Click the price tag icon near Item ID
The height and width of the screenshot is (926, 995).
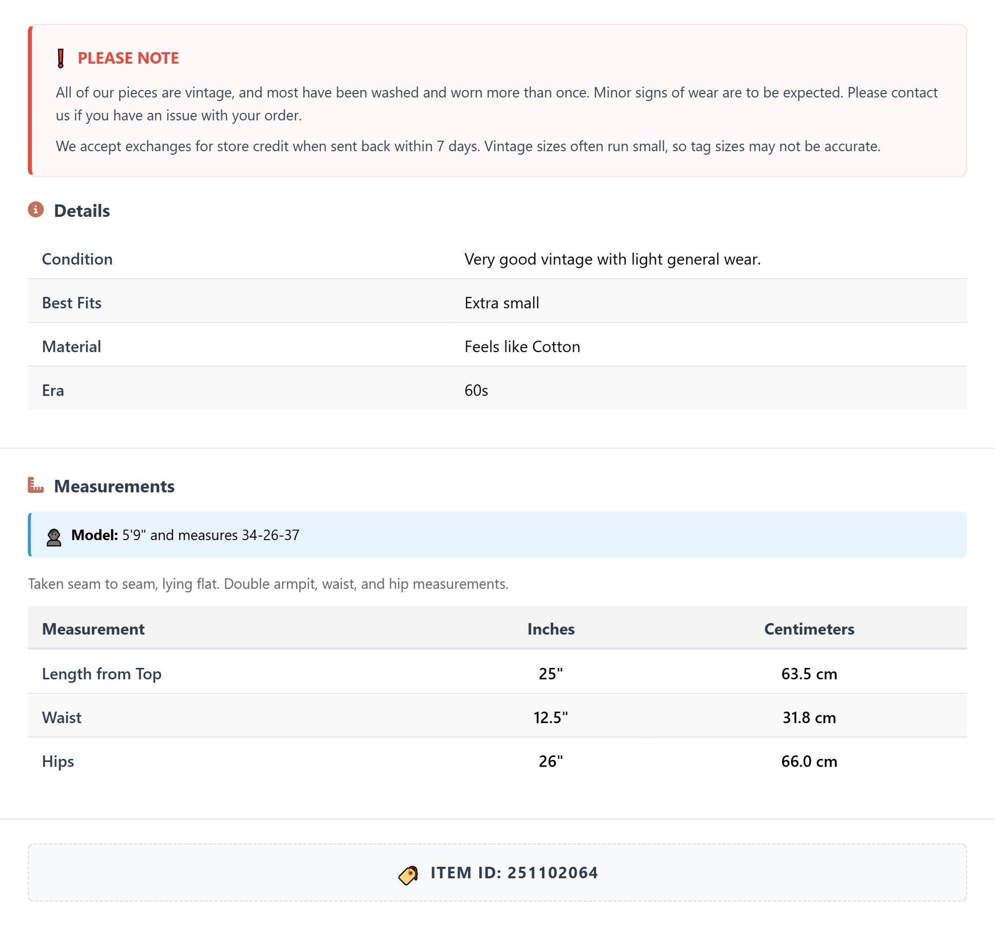409,875
